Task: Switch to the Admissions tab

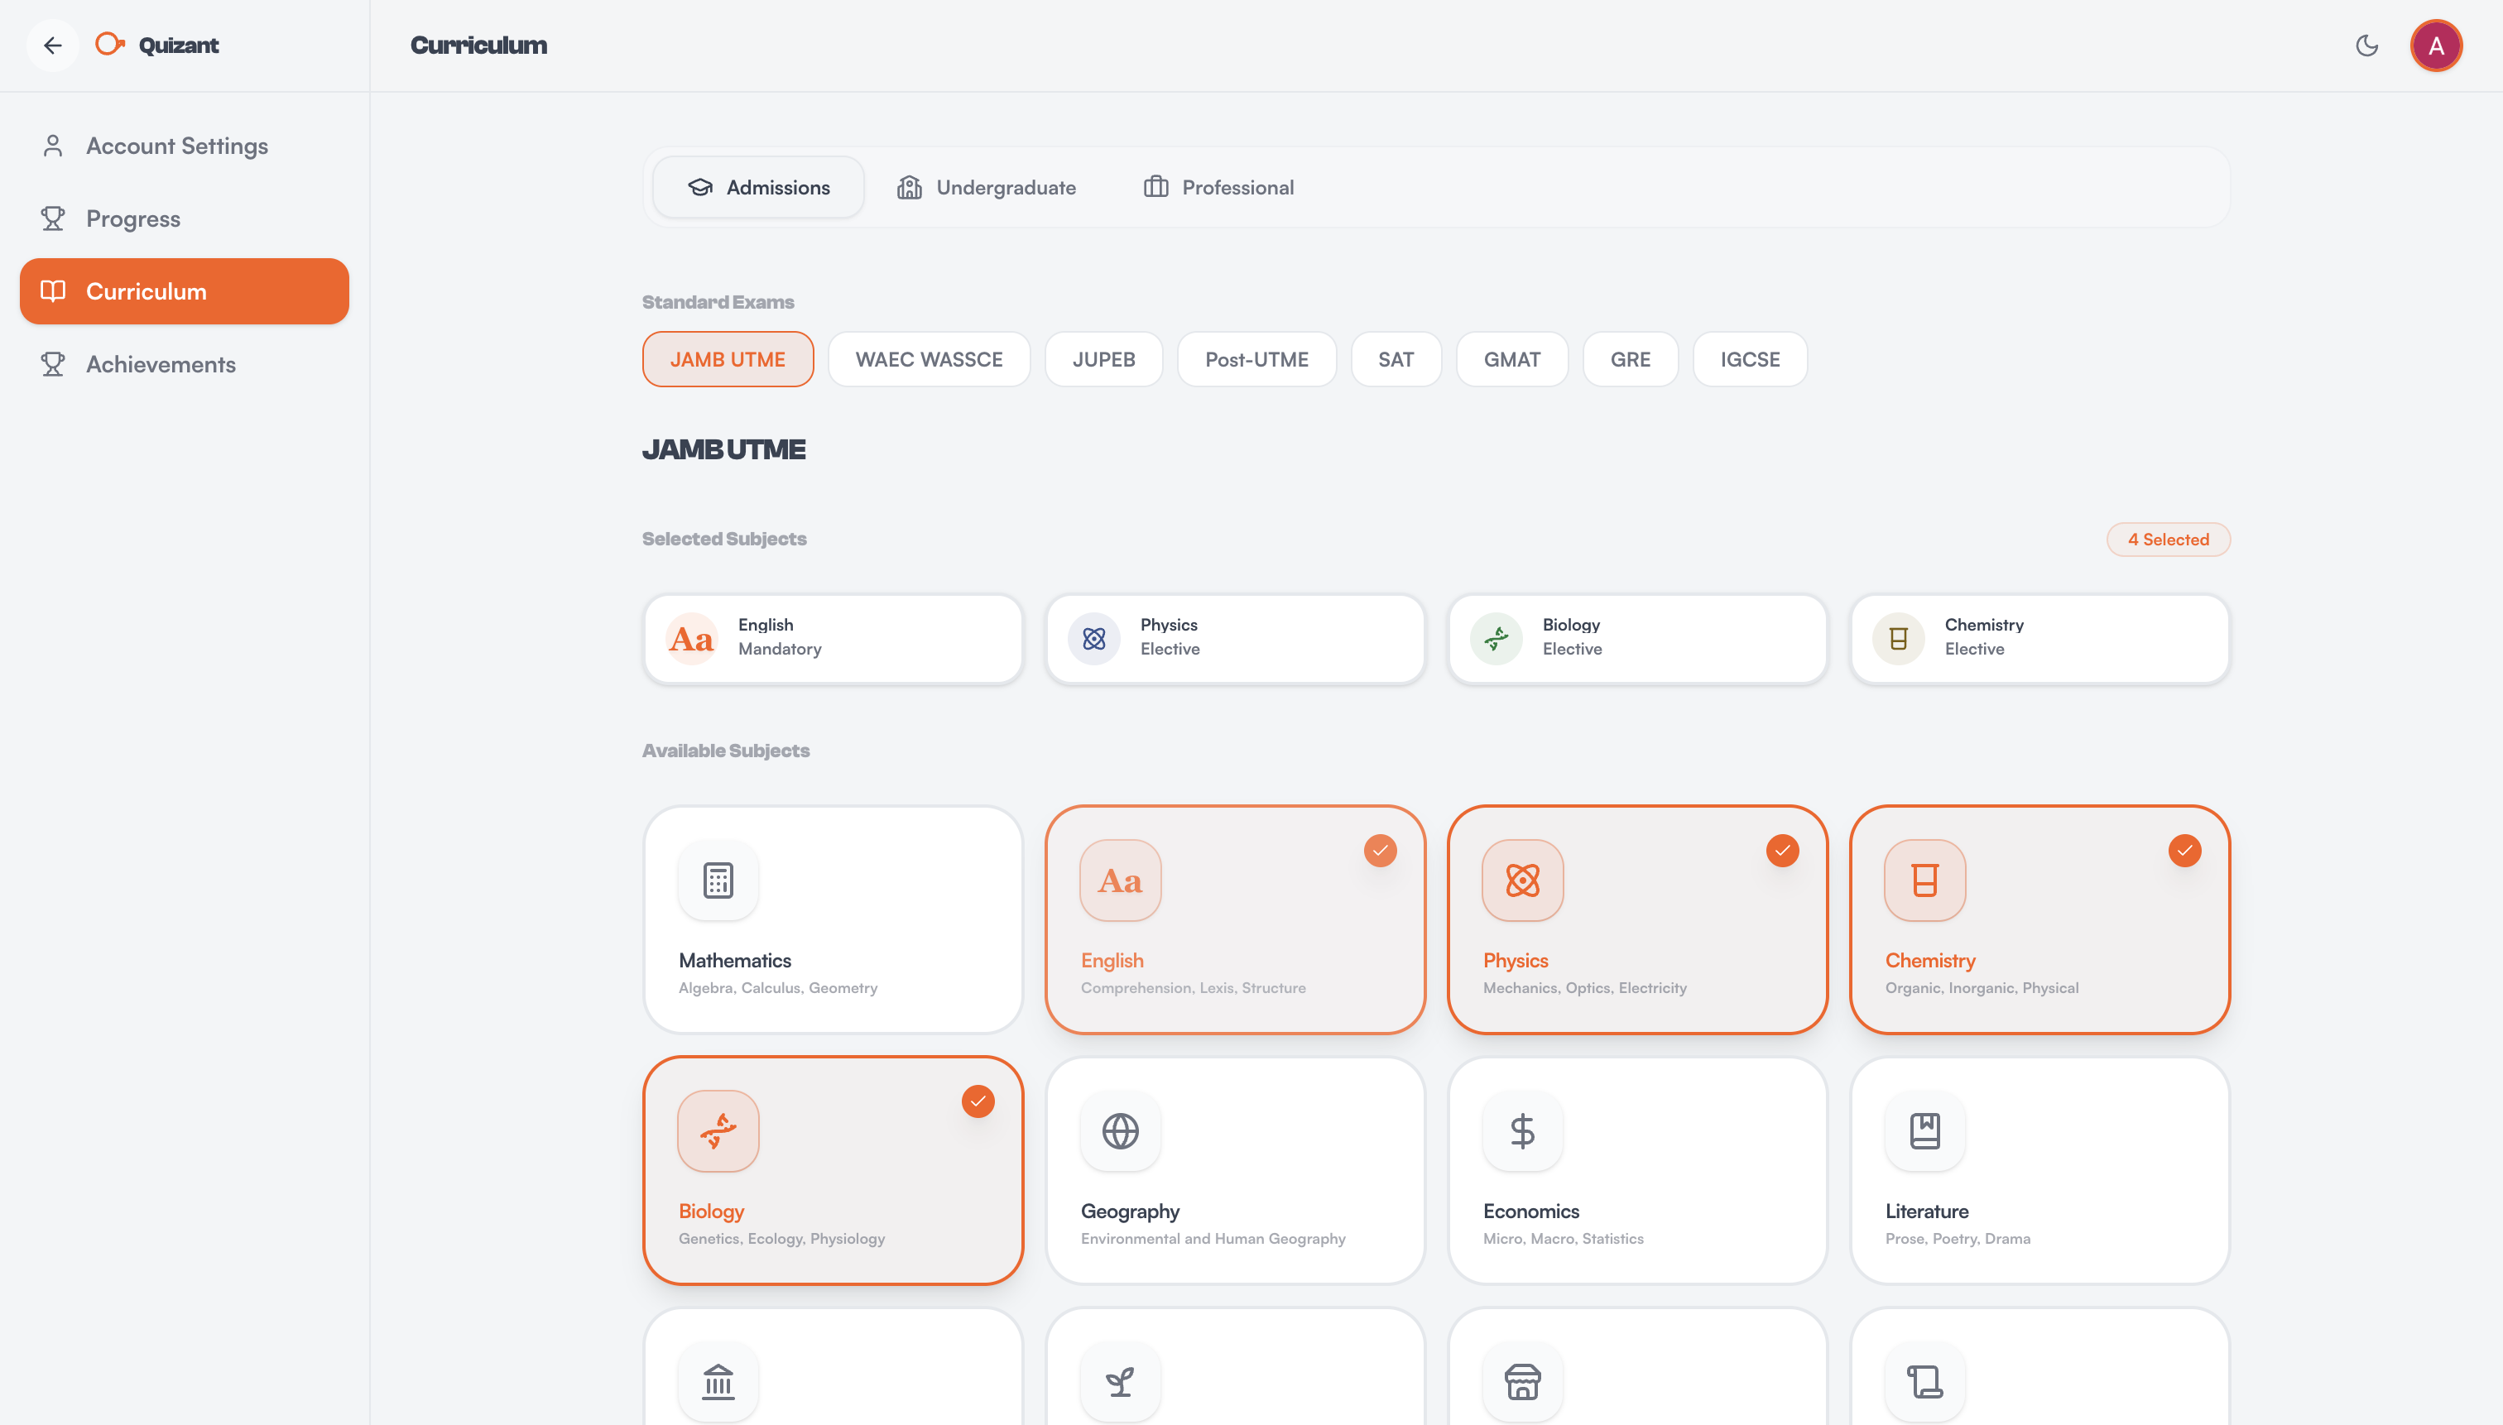Action: coord(759,187)
